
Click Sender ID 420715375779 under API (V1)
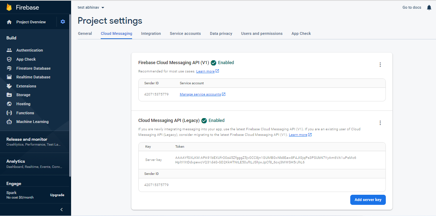(156, 94)
